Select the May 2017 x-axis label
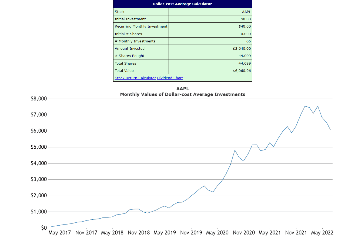The width and height of the screenshot is (345, 244). tap(59, 233)
